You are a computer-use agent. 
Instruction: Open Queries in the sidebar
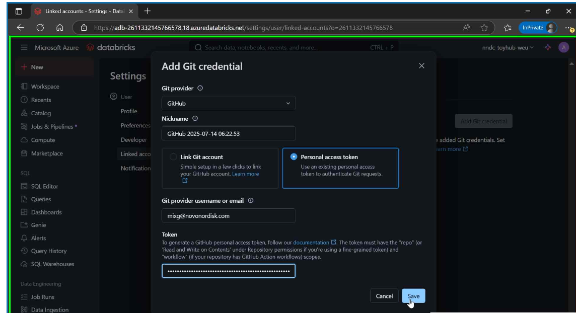pos(41,199)
